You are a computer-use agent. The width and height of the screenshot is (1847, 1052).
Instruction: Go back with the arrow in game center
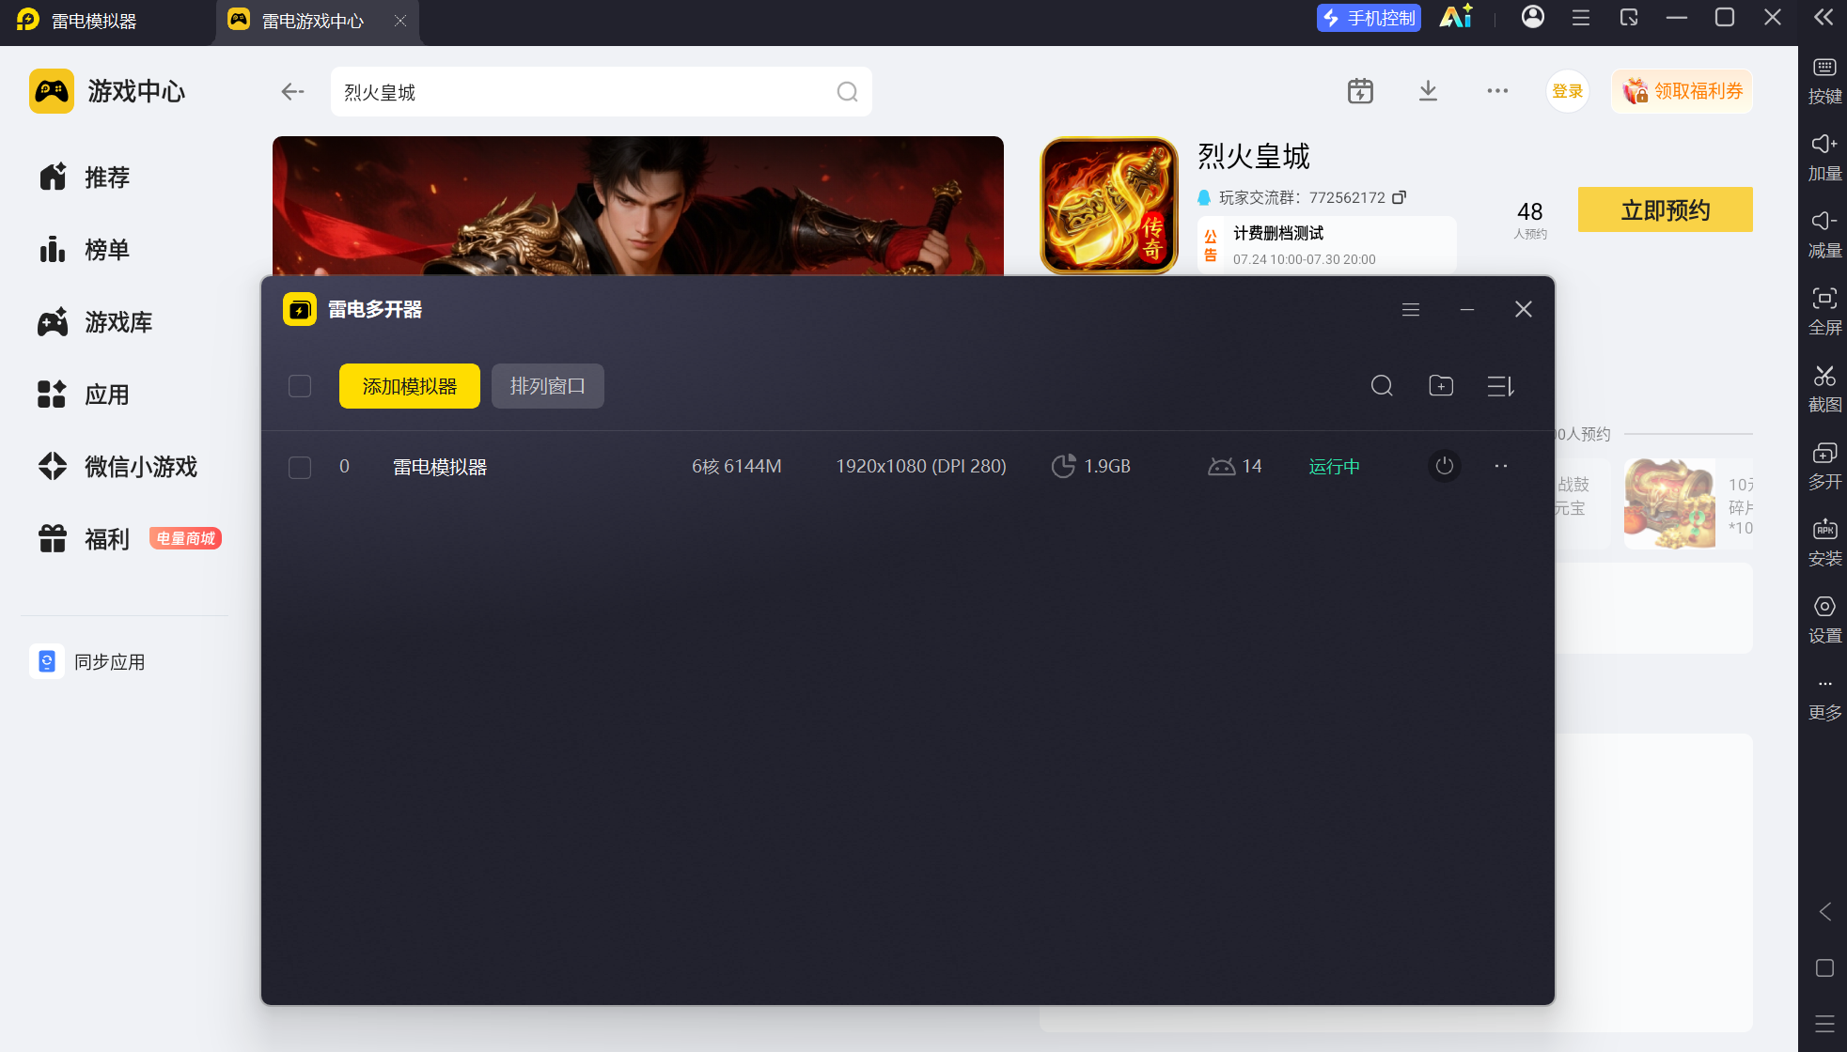point(292,91)
